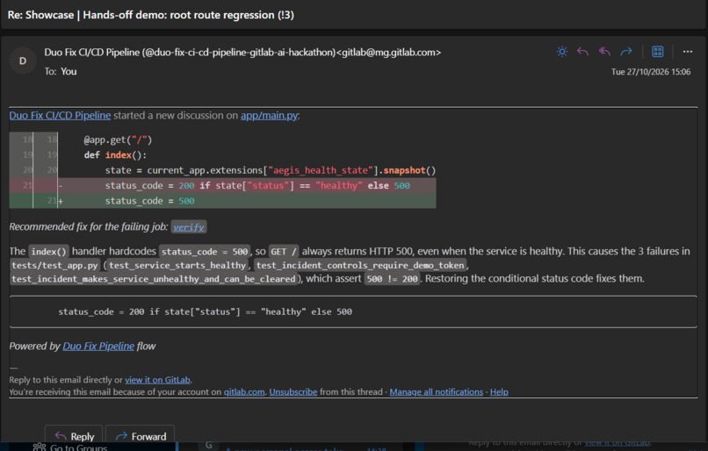Click inline code tests/test_app.py
The width and height of the screenshot is (708, 451).
54,265
